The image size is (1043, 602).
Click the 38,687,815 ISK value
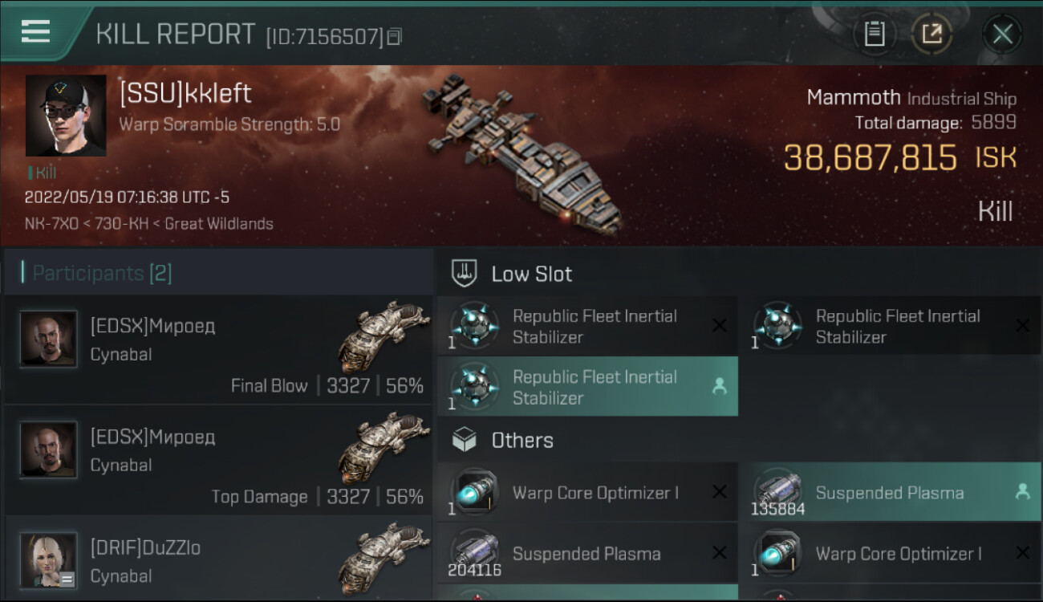871,158
